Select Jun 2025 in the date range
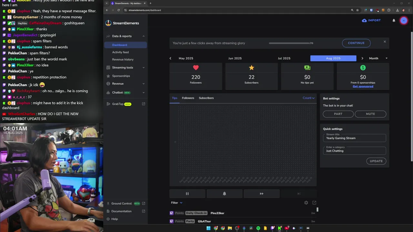This screenshot has height=232, width=413. pyautogui.click(x=235, y=58)
